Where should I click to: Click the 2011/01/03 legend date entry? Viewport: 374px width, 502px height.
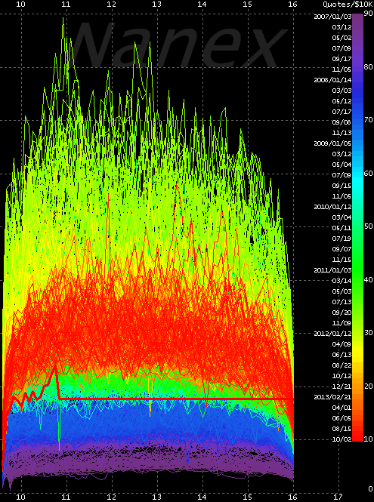pyautogui.click(x=332, y=270)
